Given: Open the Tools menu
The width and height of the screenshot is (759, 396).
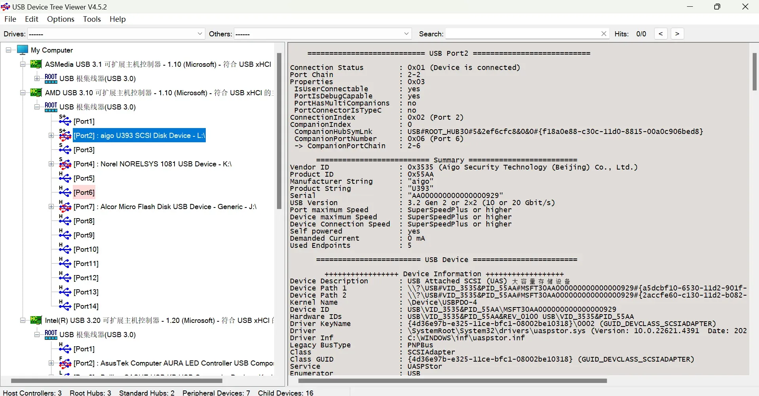Looking at the screenshot, I should pos(92,19).
